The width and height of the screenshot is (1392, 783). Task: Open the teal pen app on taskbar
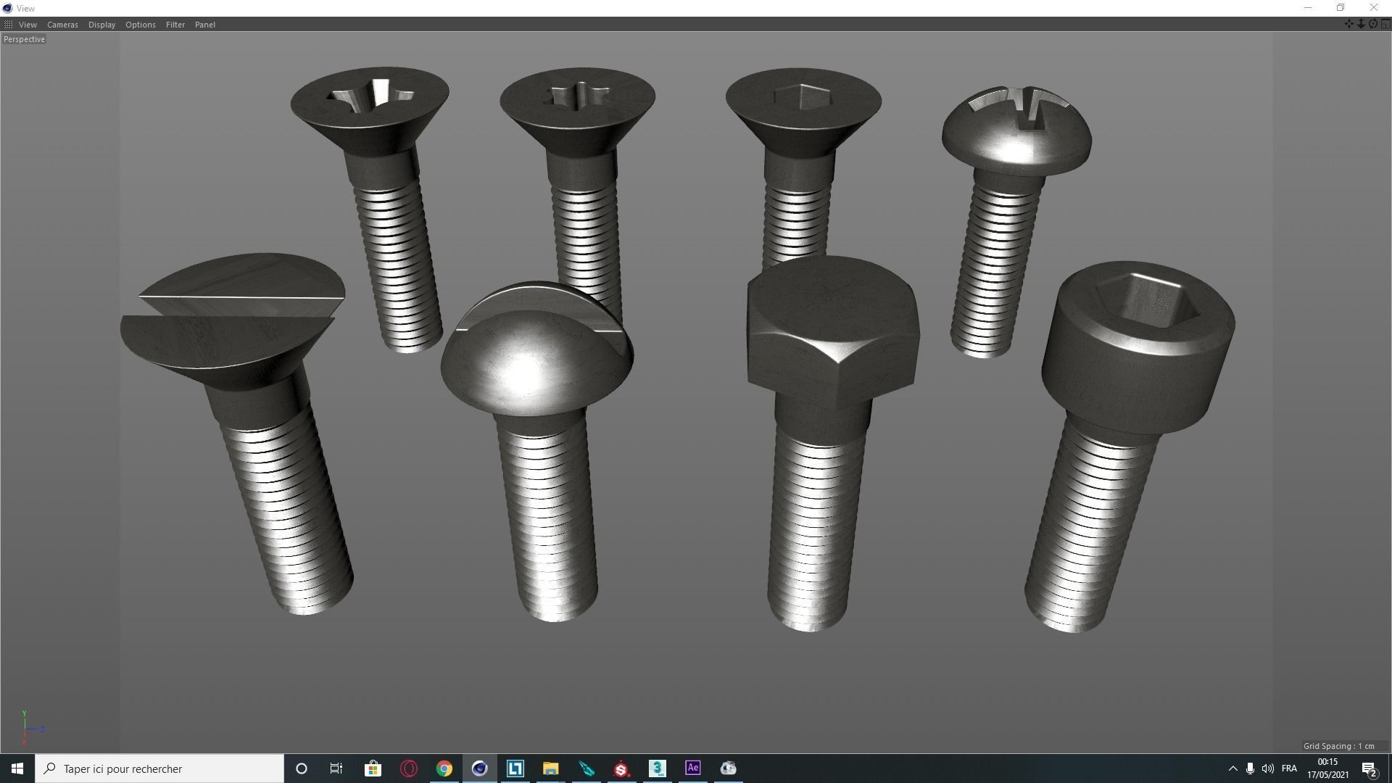pos(586,768)
